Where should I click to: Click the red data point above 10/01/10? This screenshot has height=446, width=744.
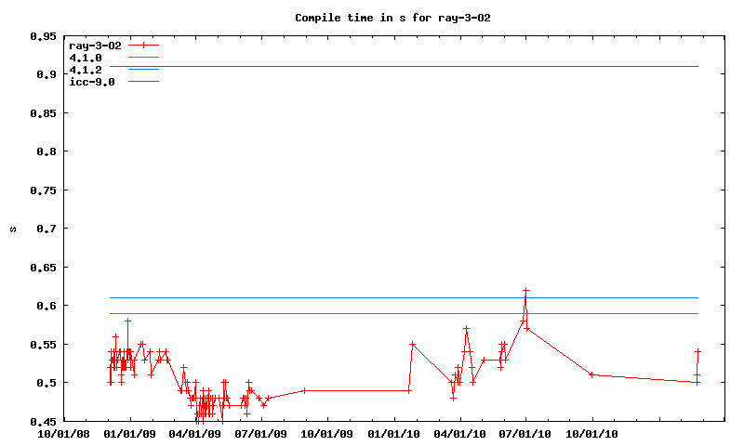click(591, 374)
